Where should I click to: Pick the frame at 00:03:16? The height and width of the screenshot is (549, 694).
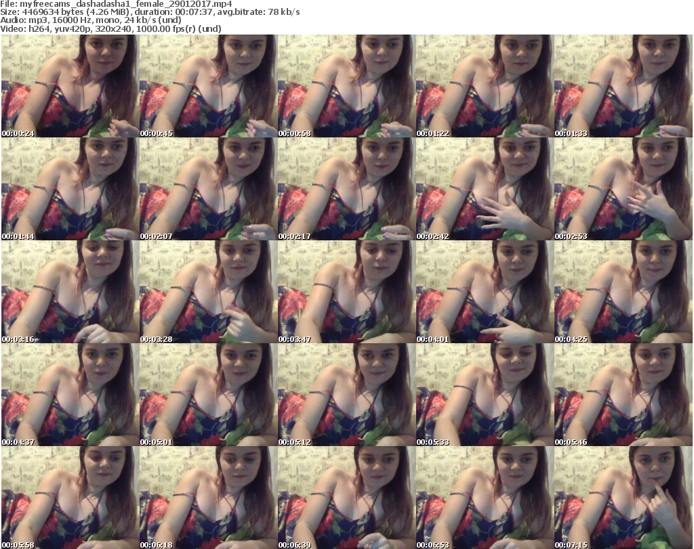click(x=70, y=292)
